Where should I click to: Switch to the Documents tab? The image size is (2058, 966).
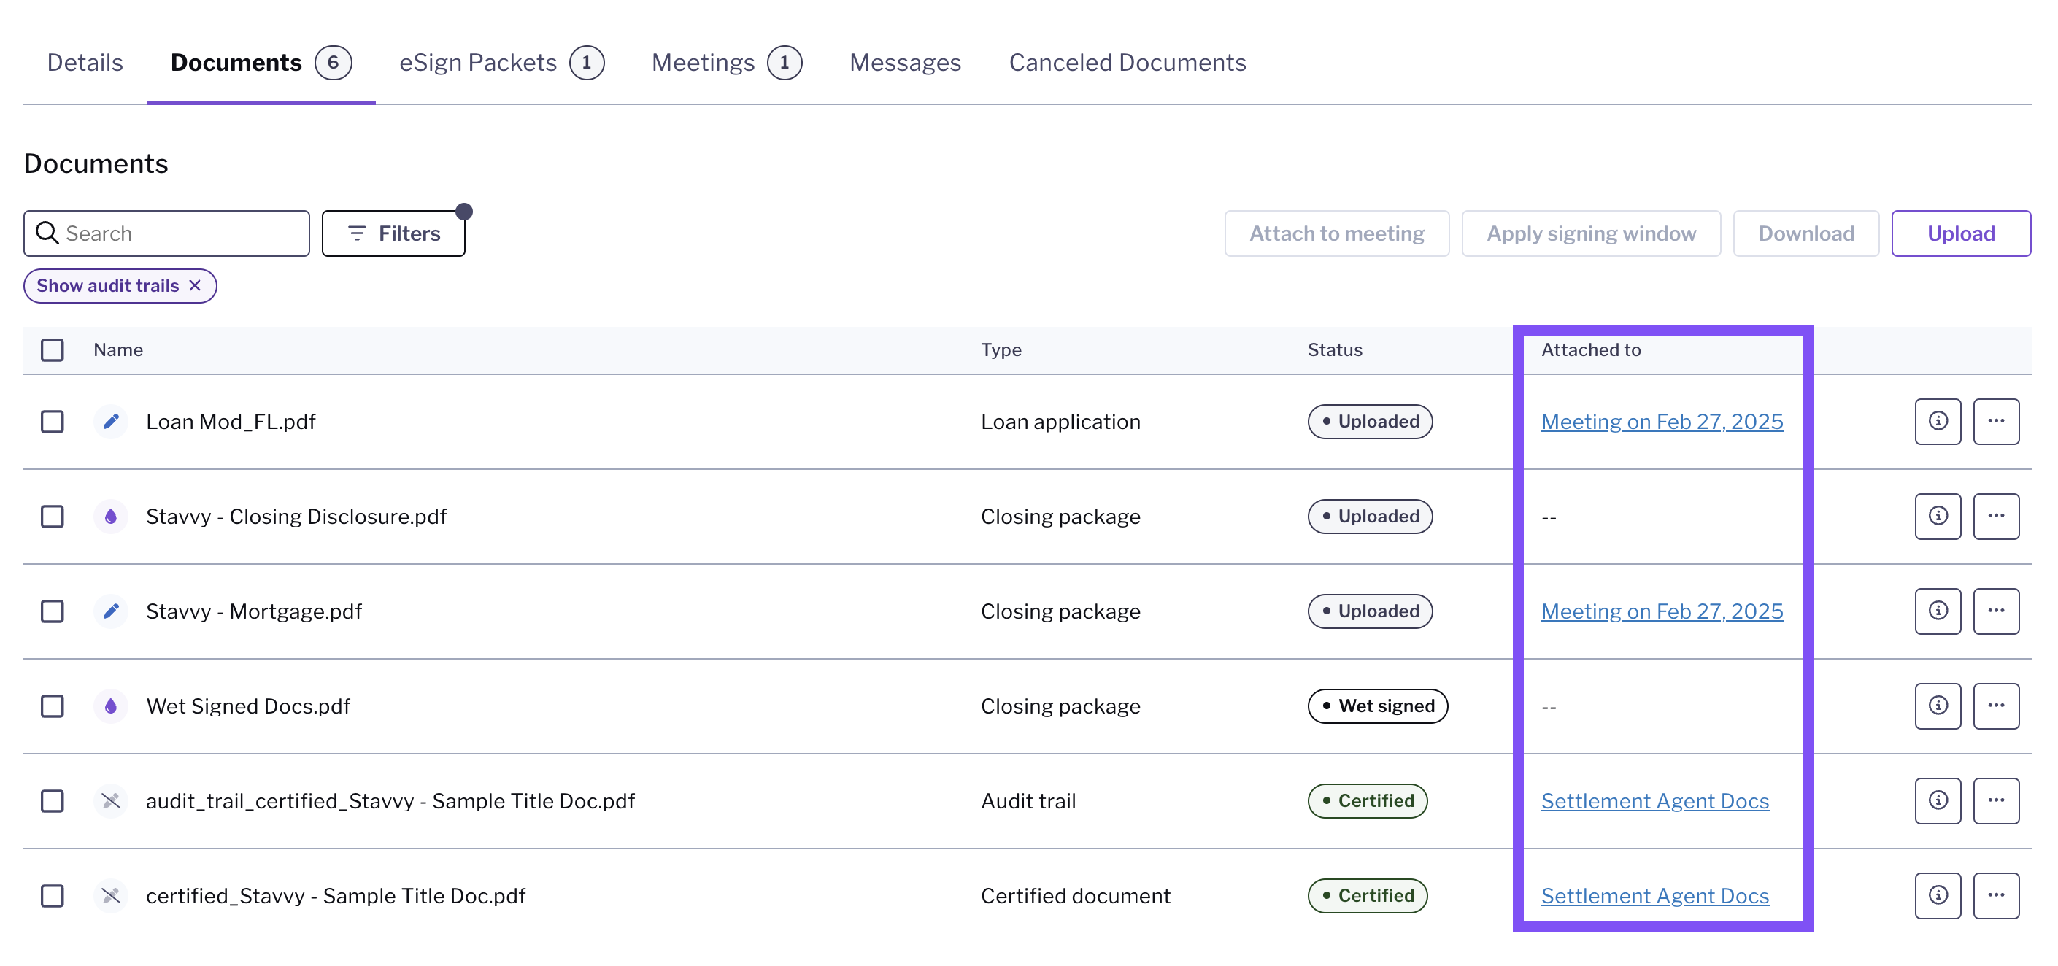pos(261,62)
